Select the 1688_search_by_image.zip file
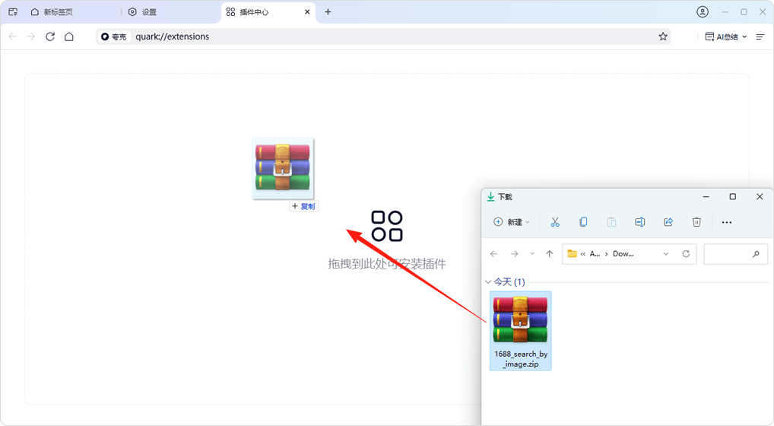This screenshot has width=774, height=426. pyautogui.click(x=521, y=330)
